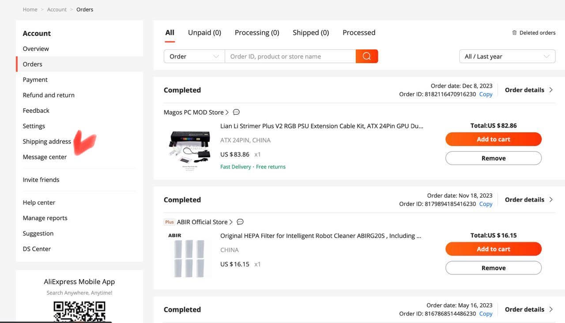Expand Order details for Dec 8, 2023 order
565x323 pixels.
(529, 90)
